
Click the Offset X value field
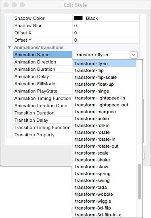(106, 33)
